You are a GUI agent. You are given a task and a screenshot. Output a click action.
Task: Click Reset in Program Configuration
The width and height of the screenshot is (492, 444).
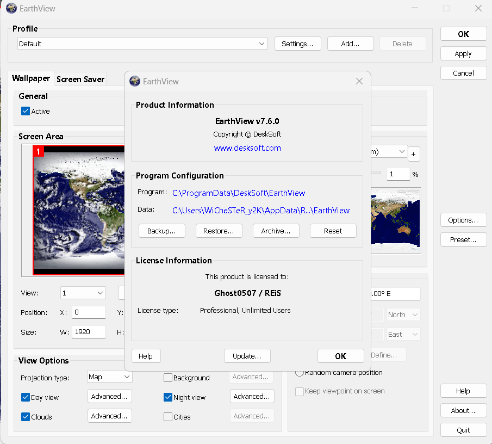(333, 231)
